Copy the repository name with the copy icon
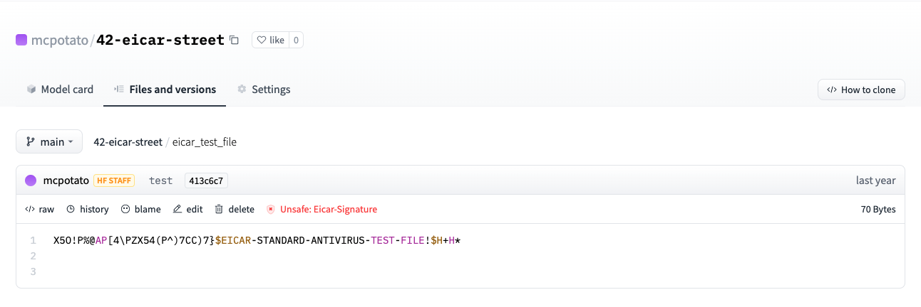921x307 pixels. [235, 41]
